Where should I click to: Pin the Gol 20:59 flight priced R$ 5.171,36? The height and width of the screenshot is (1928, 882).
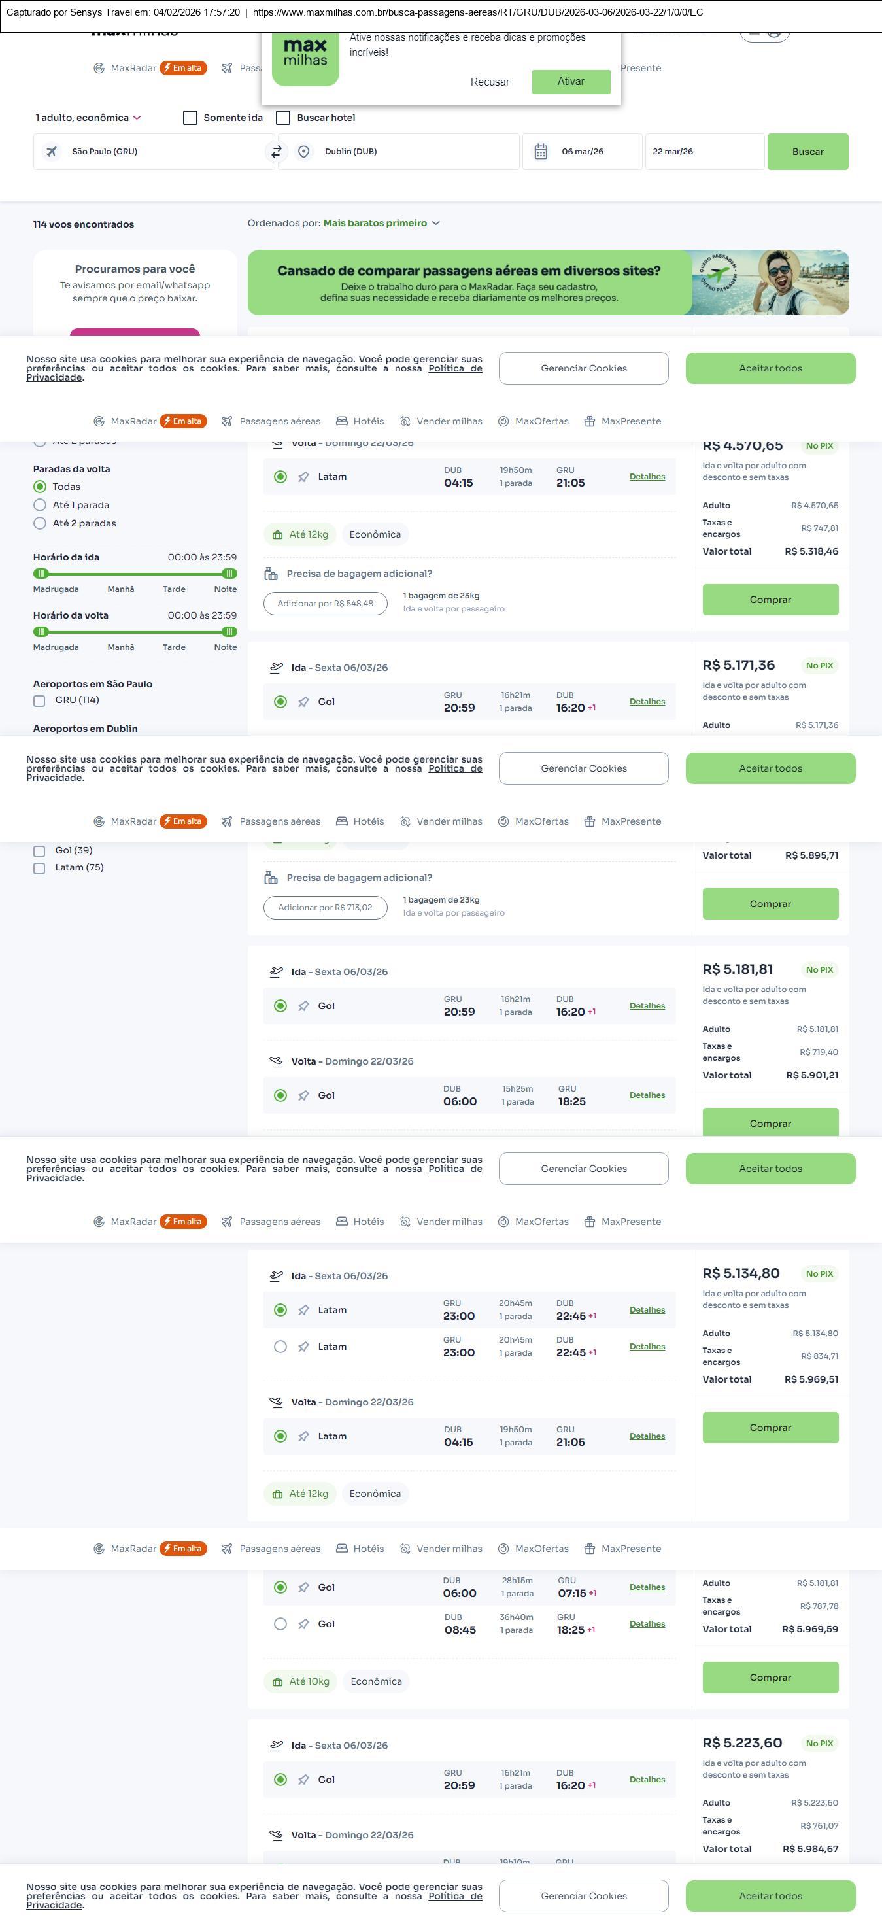coord(304,702)
